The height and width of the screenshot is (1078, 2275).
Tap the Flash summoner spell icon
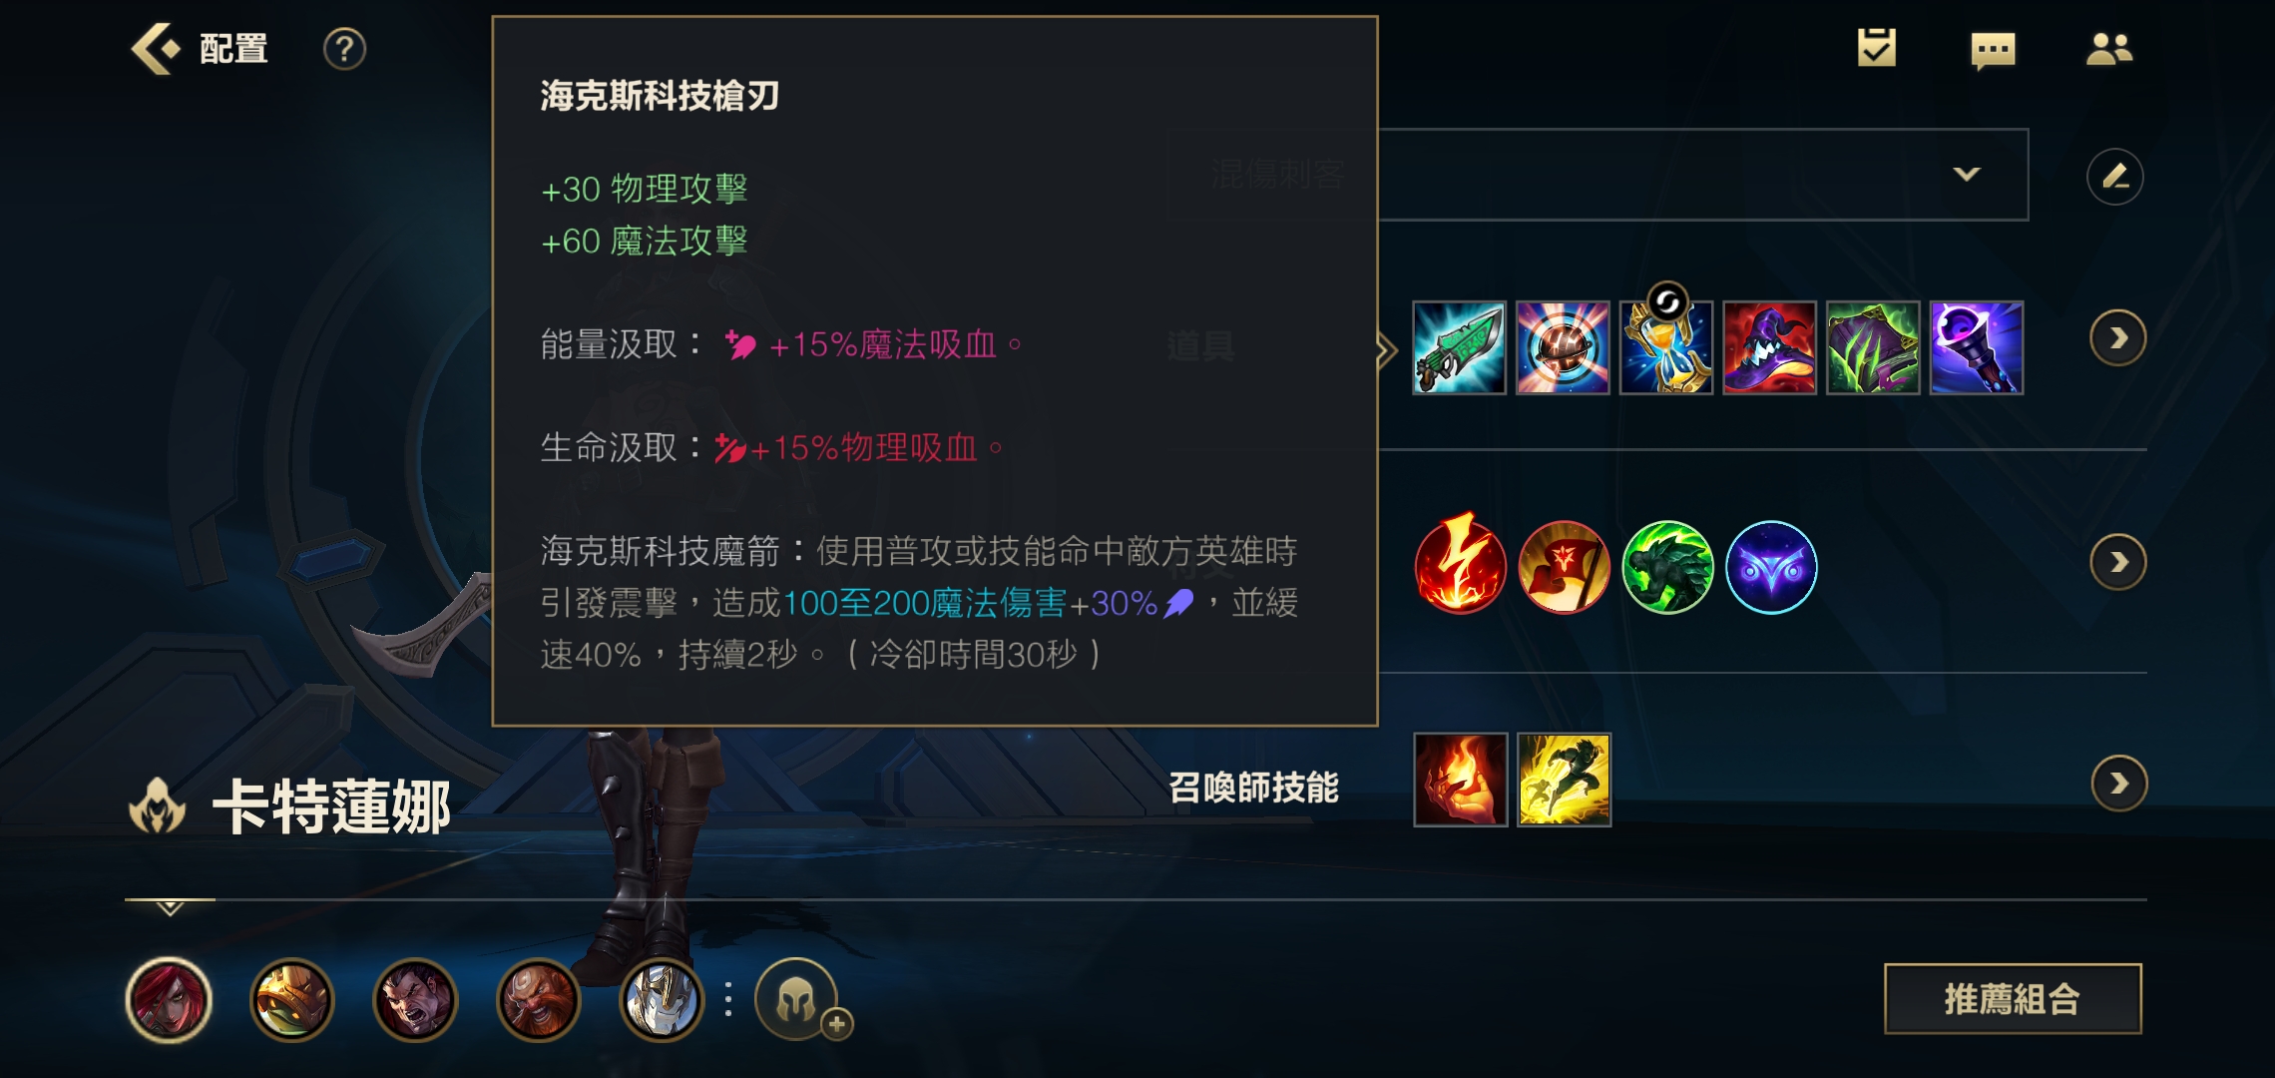tap(1564, 780)
